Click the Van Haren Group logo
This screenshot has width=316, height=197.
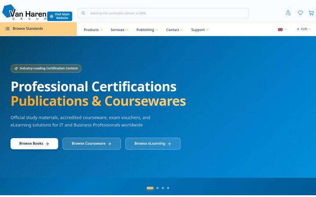point(24,12)
